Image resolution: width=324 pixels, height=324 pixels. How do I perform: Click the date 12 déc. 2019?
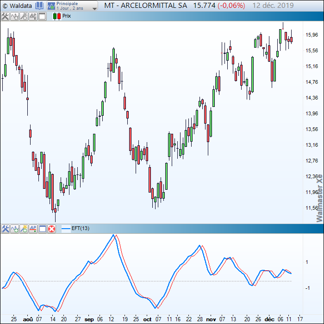[273, 6]
